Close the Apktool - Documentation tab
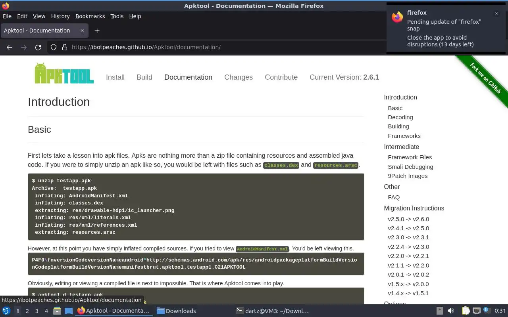This screenshot has width=508, height=317. [x=82, y=31]
